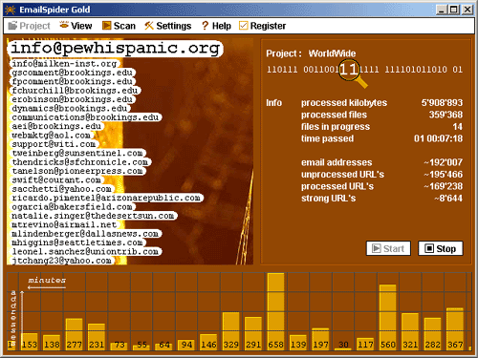Select sacchetti@yahoo.com address
Viewport: 478px width, 358px height.
62,189
